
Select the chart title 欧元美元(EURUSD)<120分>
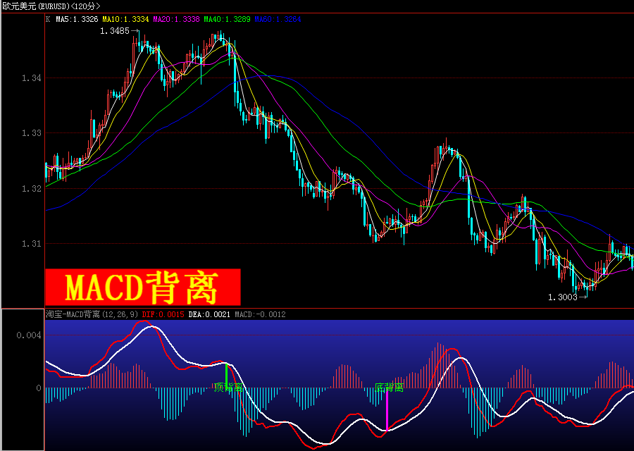pyautogui.click(x=51, y=6)
